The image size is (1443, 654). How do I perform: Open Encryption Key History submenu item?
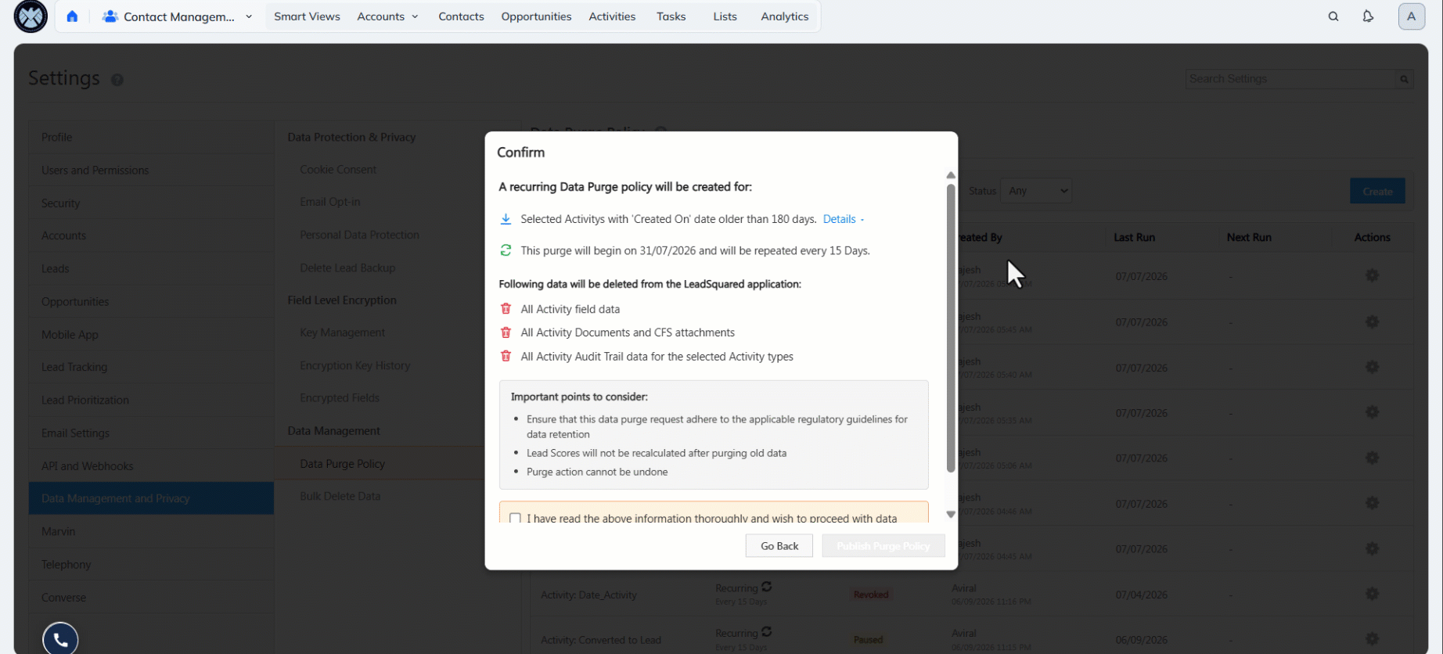[x=354, y=365]
